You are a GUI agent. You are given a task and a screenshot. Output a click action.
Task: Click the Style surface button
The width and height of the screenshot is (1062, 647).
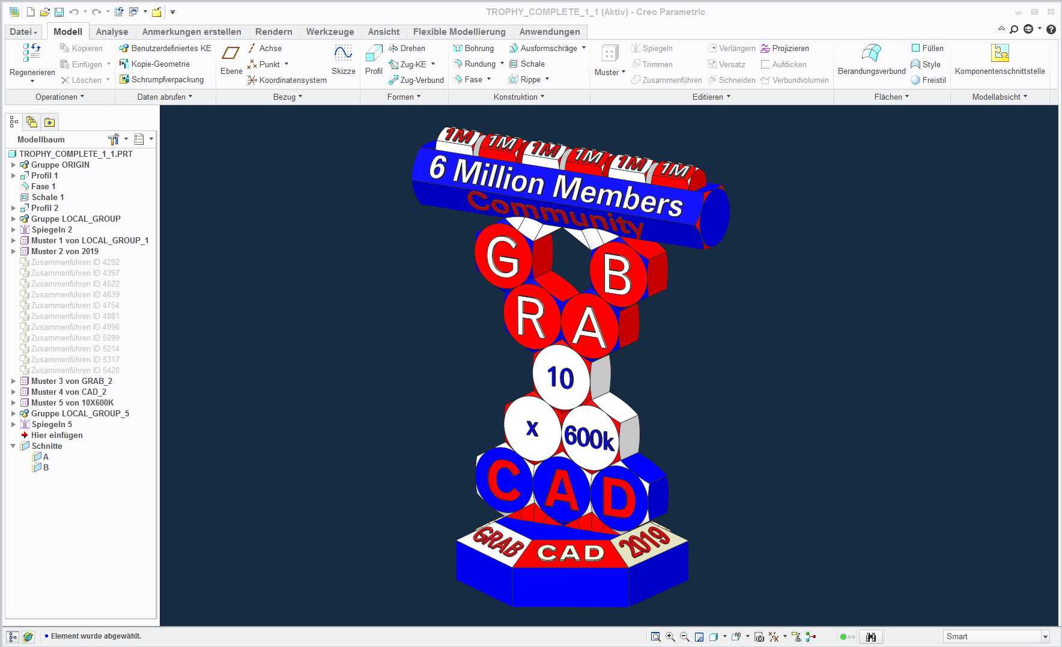tap(926, 64)
